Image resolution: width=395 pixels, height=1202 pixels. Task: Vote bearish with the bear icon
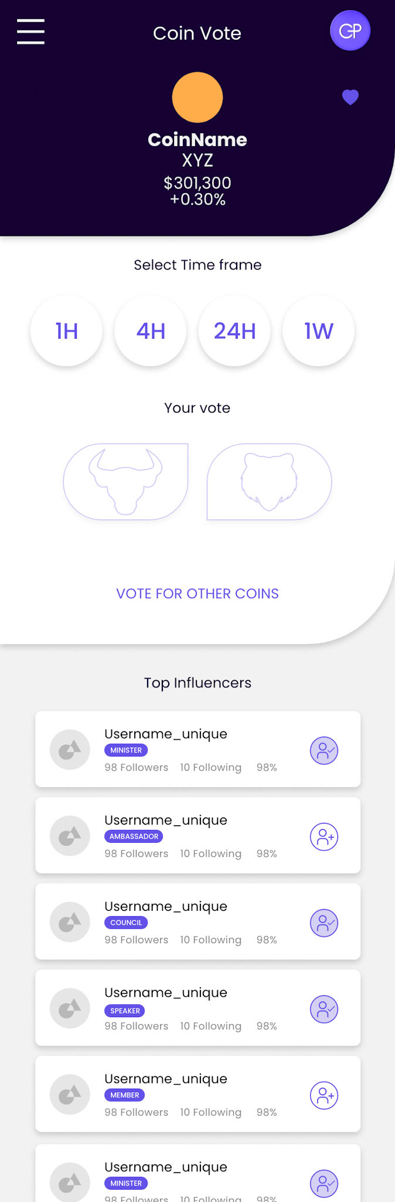pyautogui.click(x=269, y=482)
